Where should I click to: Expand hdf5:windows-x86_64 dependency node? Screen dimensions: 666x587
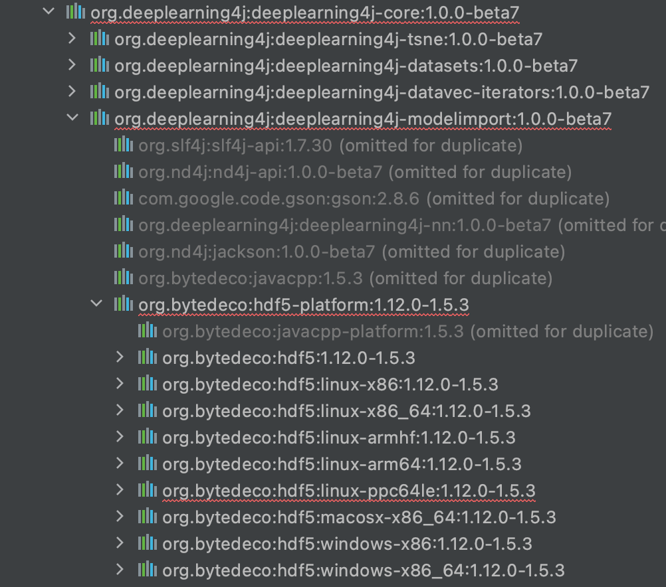120,570
